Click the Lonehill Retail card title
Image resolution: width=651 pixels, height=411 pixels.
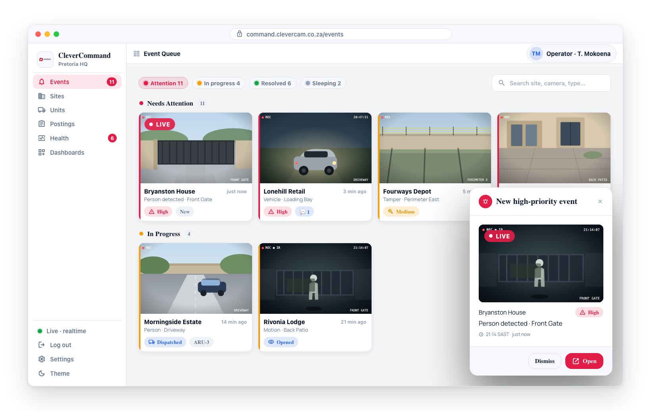[284, 191]
